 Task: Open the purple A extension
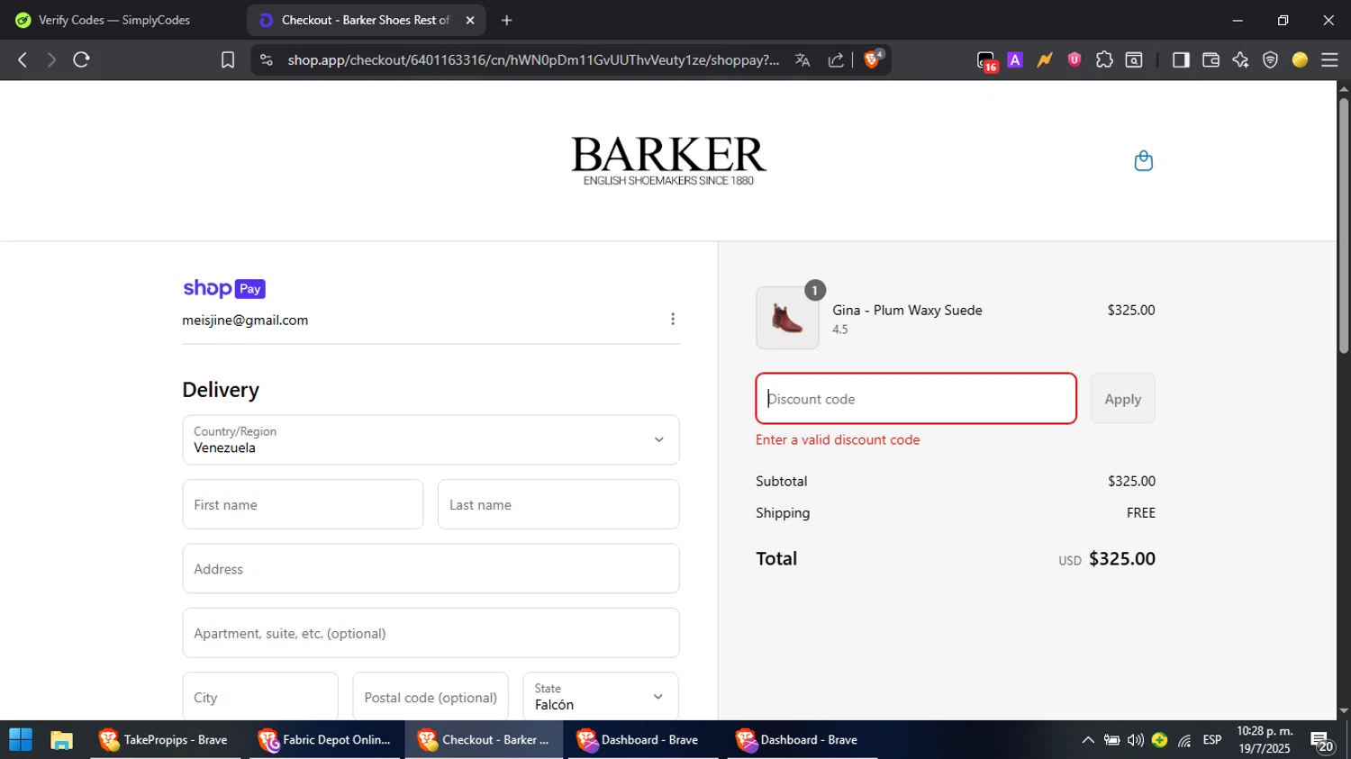click(x=1015, y=59)
